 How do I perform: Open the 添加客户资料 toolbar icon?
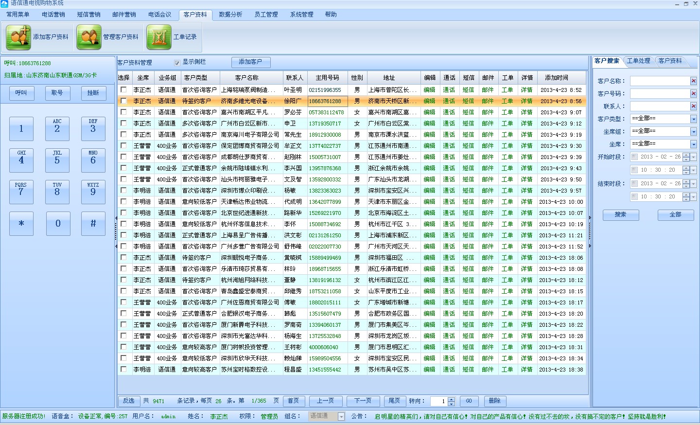[18, 37]
